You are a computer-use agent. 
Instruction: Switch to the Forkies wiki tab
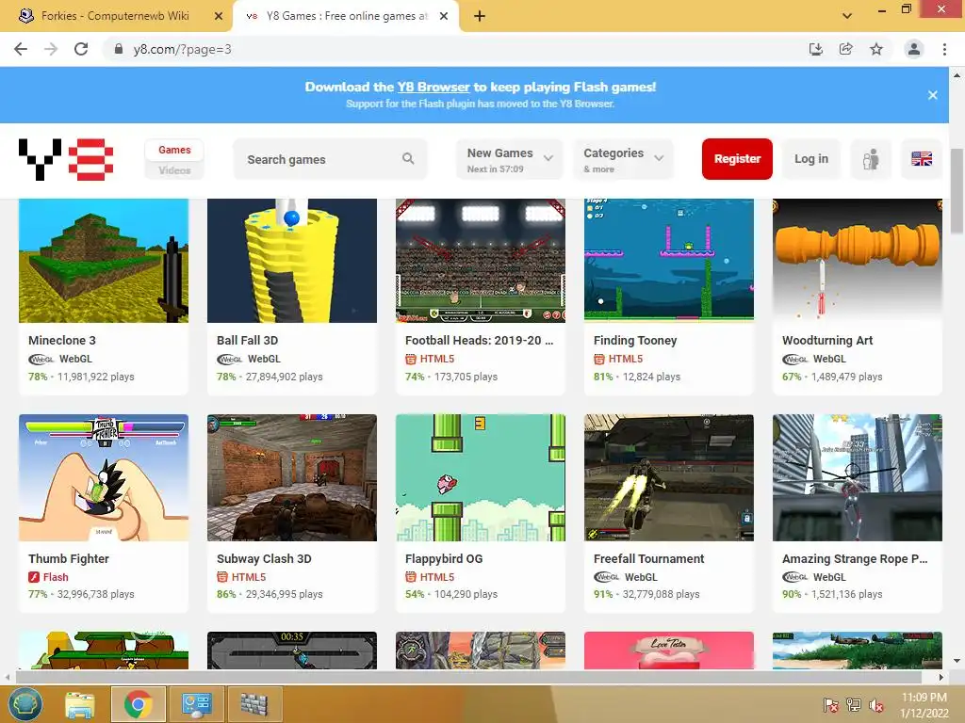pyautogui.click(x=116, y=16)
